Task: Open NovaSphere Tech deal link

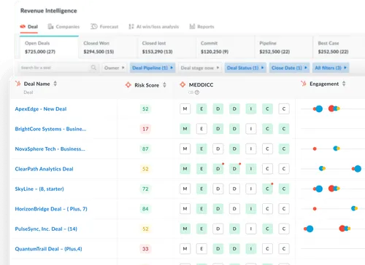Action: 50,149
